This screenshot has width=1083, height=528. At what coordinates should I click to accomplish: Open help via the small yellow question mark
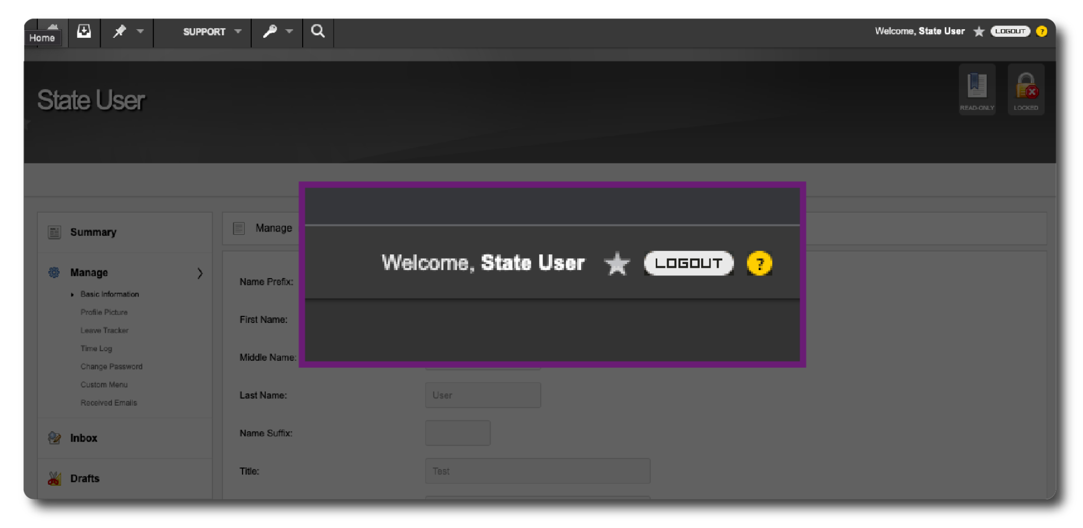(x=1041, y=31)
